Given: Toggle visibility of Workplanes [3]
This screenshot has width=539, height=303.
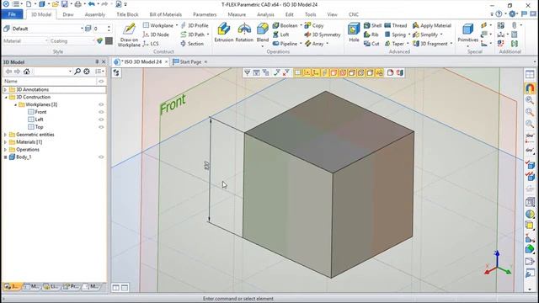Looking at the screenshot, I should click(x=101, y=104).
